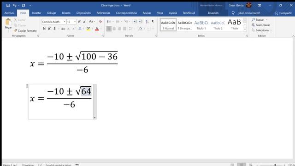This screenshot has height=166, width=295.
Task: Click the first equation with √100 − 36
Action: pos(74,63)
